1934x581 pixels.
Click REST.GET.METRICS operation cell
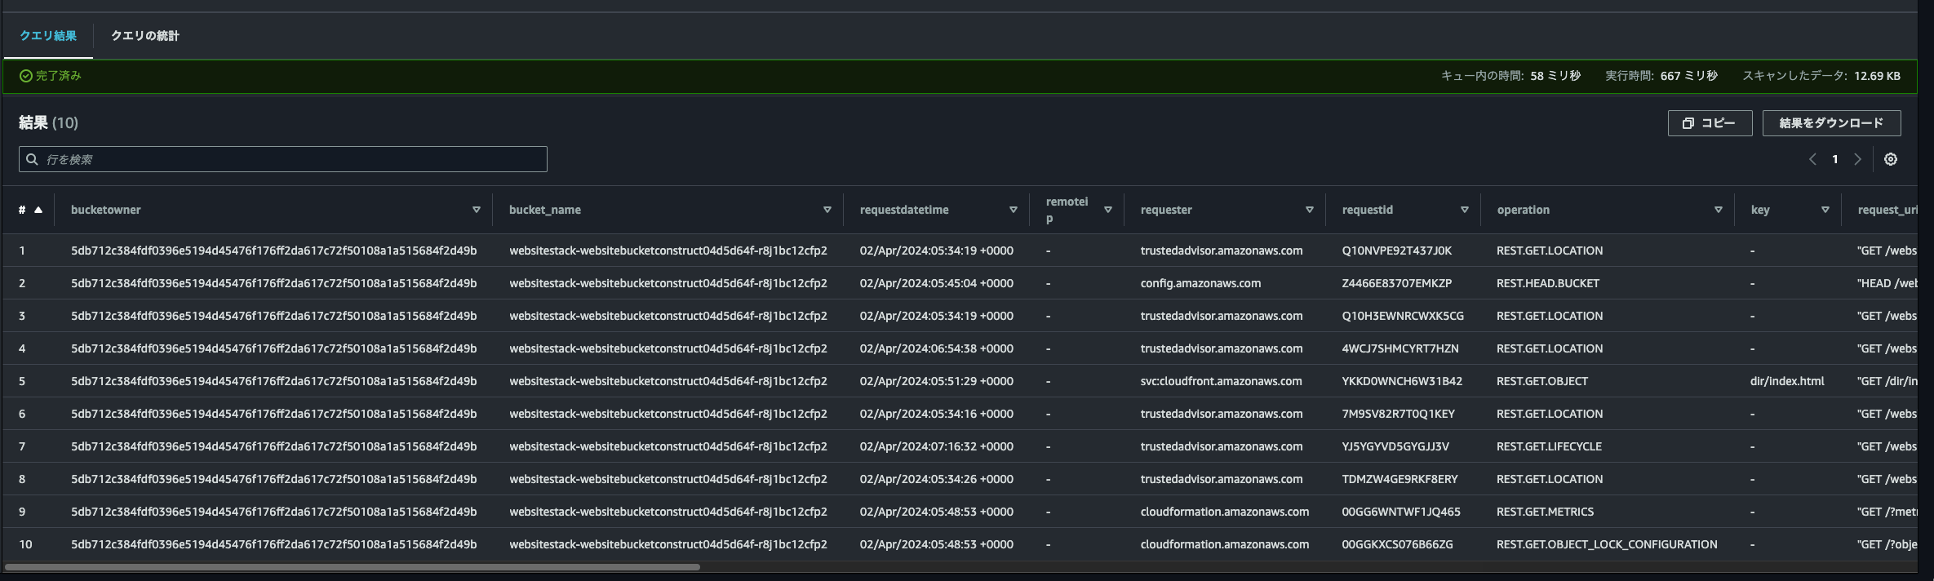click(1545, 512)
